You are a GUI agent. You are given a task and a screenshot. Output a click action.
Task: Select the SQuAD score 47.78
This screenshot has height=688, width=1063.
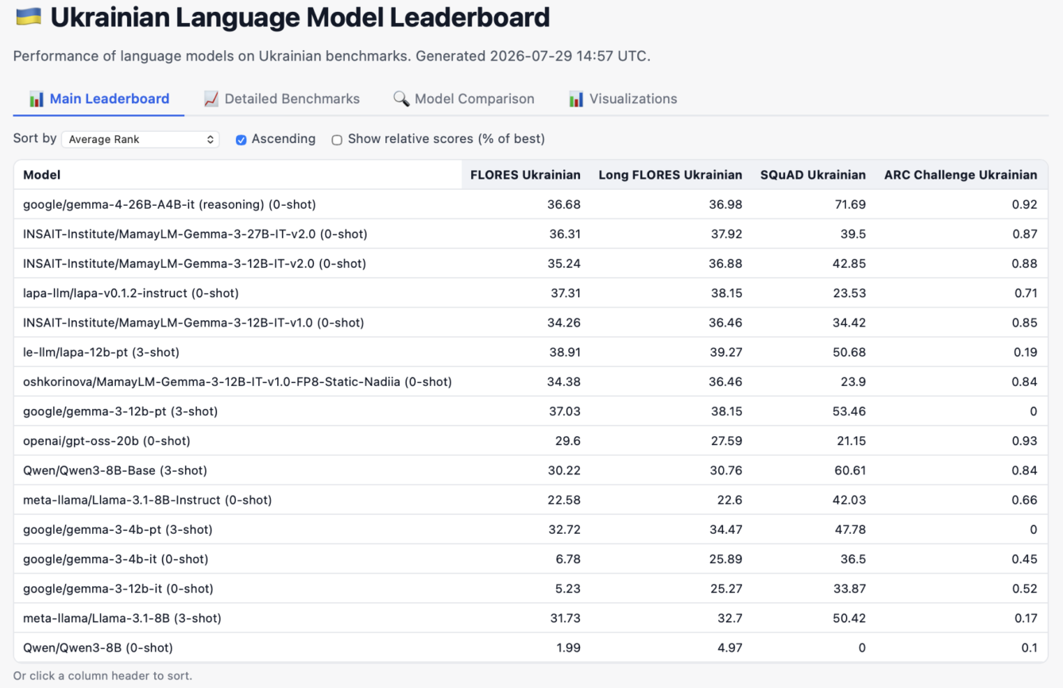(849, 529)
